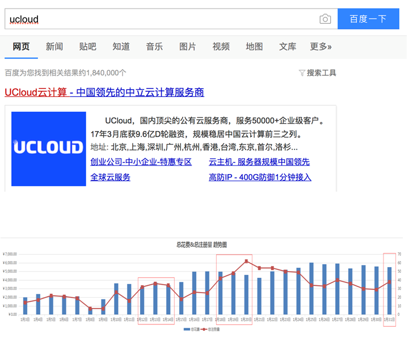Viewport: 409px width, 338px height.
Task: Click the 百度一下 search button
Action: click(x=368, y=19)
